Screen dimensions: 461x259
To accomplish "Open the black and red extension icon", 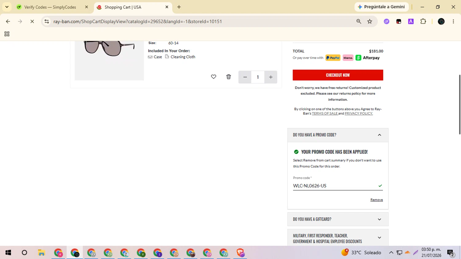I will coord(399,22).
